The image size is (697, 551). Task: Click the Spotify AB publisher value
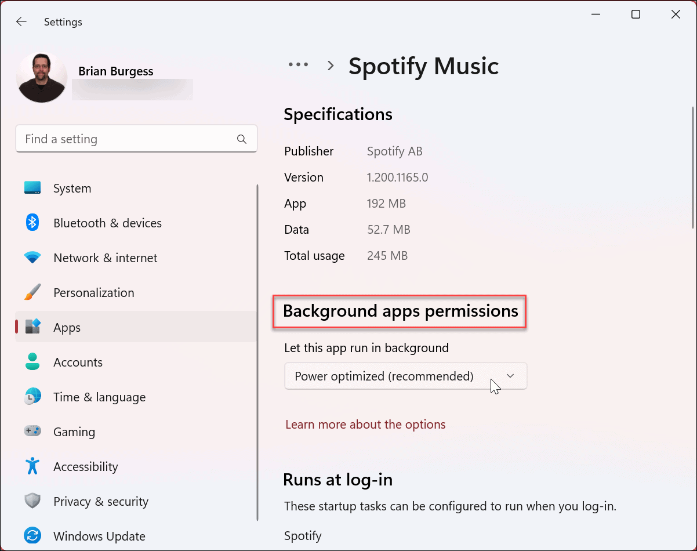click(395, 151)
